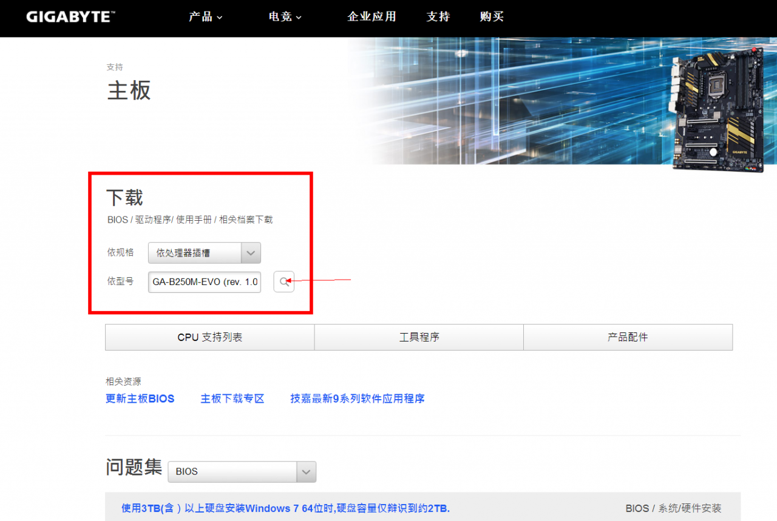Expand the 问题集 BIOS dropdown
Image resolution: width=777 pixels, height=521 pixels.
[x=242, y=471]
